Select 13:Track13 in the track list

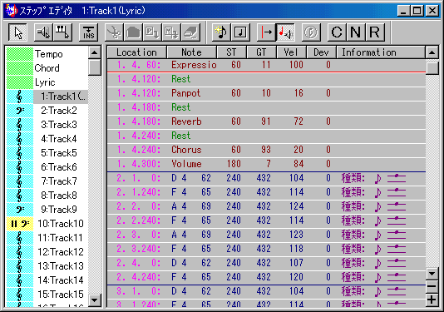(61, 266)
